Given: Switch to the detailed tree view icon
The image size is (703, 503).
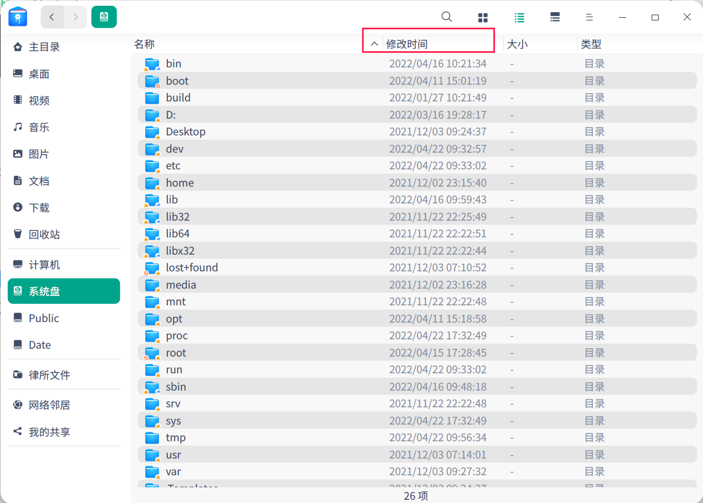Looking at the screenshot, I should pos(555,17).
